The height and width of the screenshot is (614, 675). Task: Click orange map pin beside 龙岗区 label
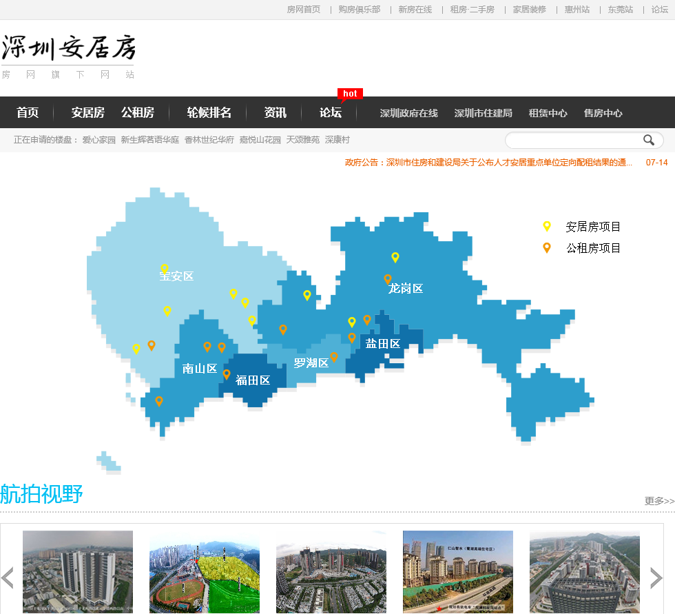[387, 280]
